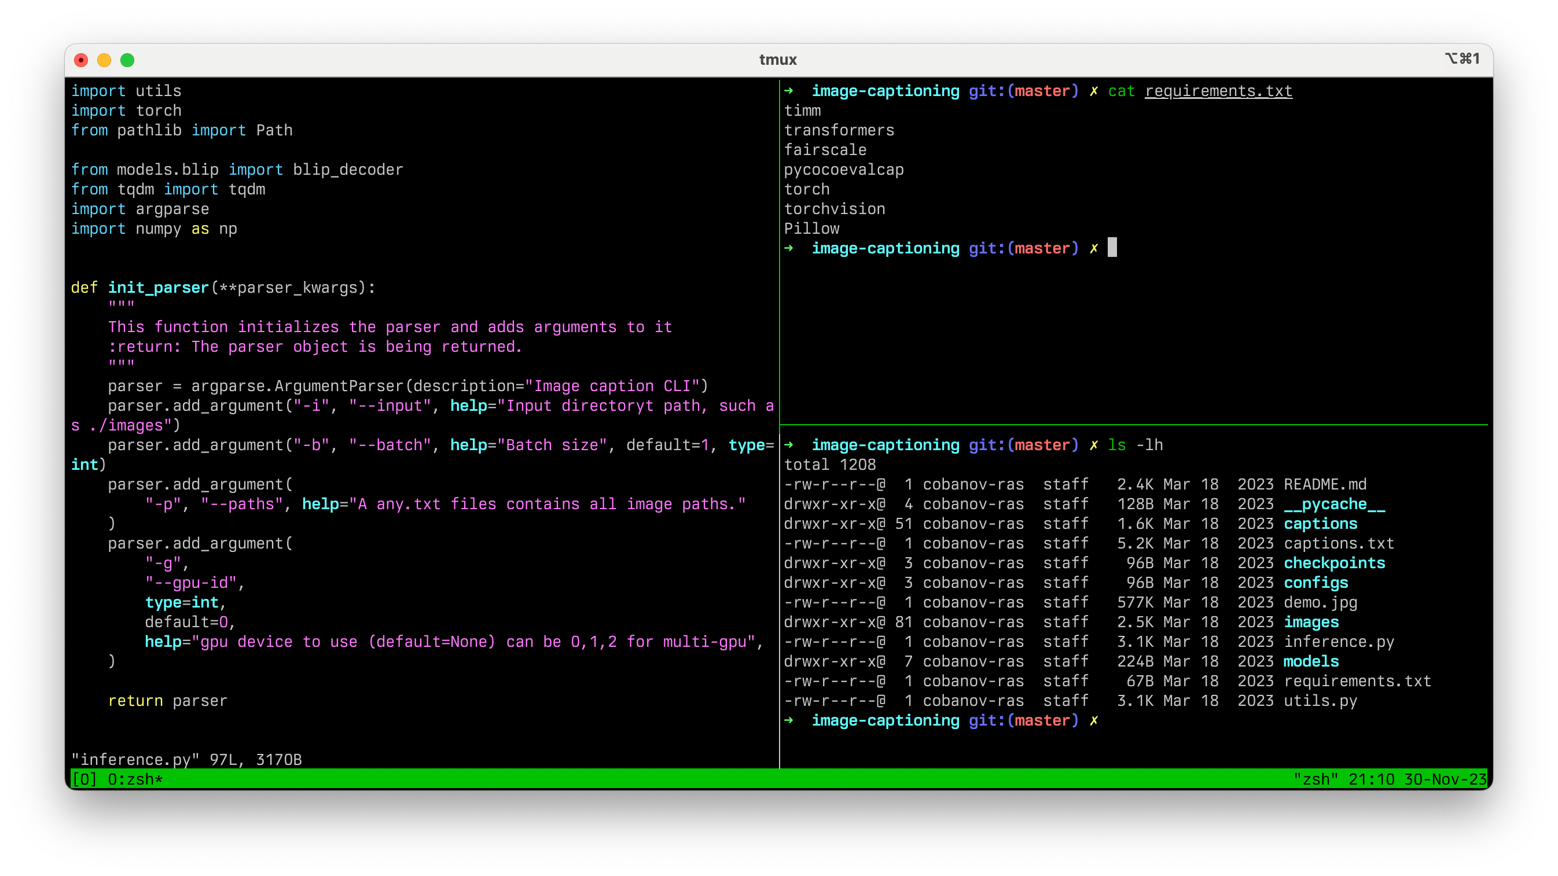Select the 'Pillow' requirement line
1558x876 pixels.
pyautogui.click(x=811, y=229)
